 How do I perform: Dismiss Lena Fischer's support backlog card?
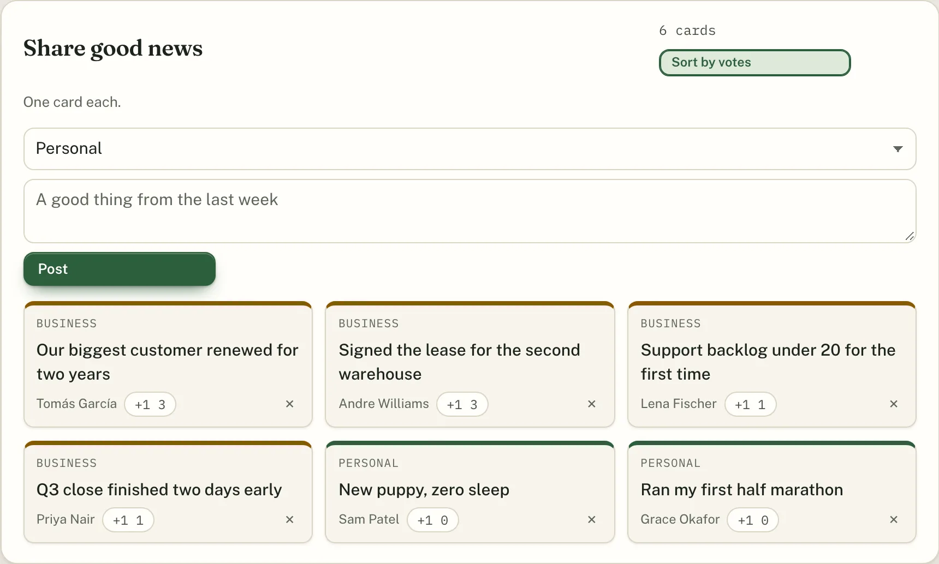click(x=894, y=404)
